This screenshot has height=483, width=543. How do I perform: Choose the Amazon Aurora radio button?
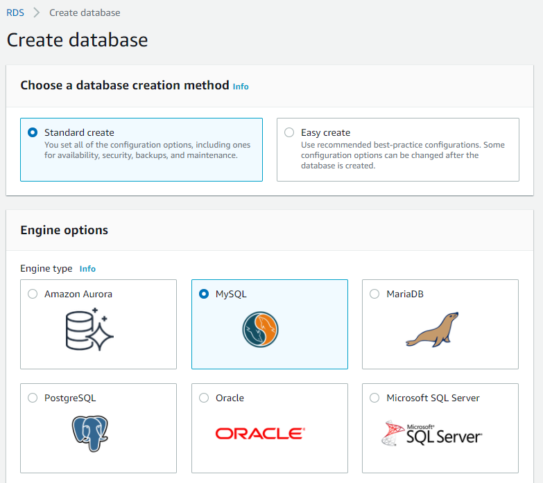(33, 294)
